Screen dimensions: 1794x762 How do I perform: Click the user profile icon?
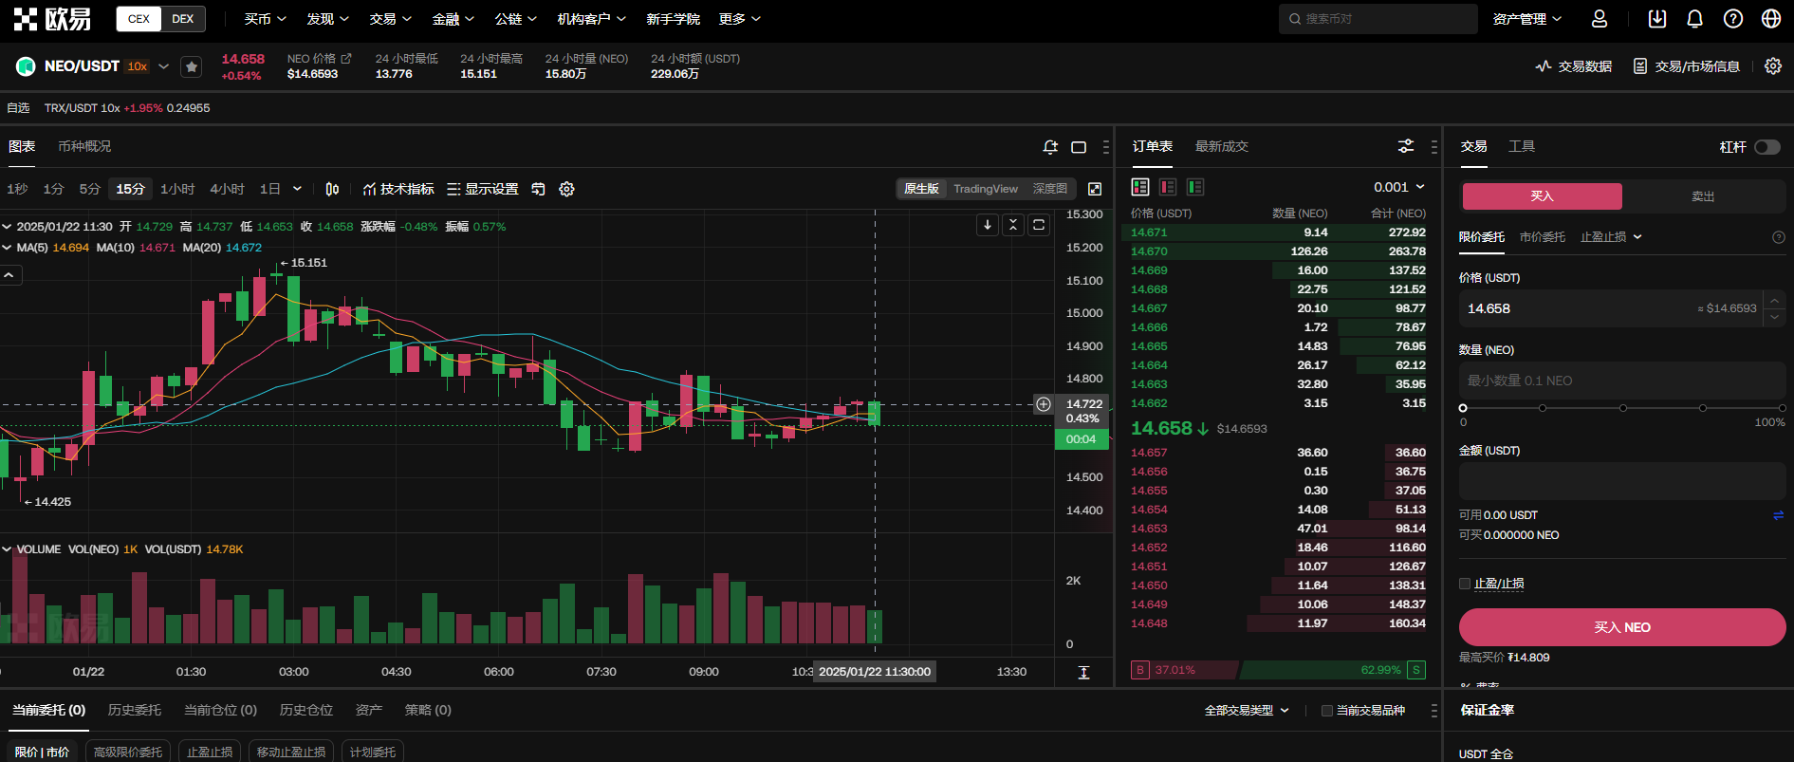point(1600,19)
